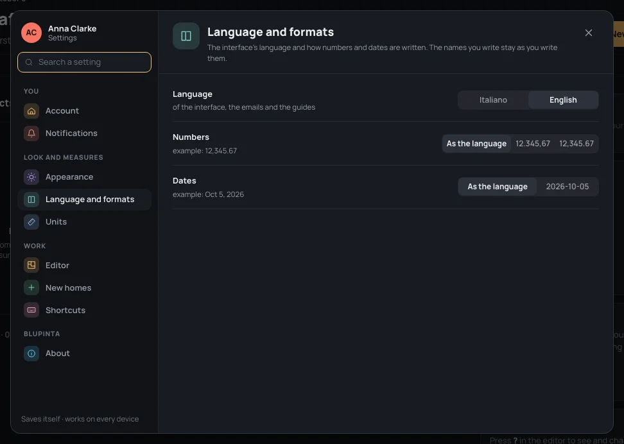Close the settings dialog with the X

tap(589, 33)
